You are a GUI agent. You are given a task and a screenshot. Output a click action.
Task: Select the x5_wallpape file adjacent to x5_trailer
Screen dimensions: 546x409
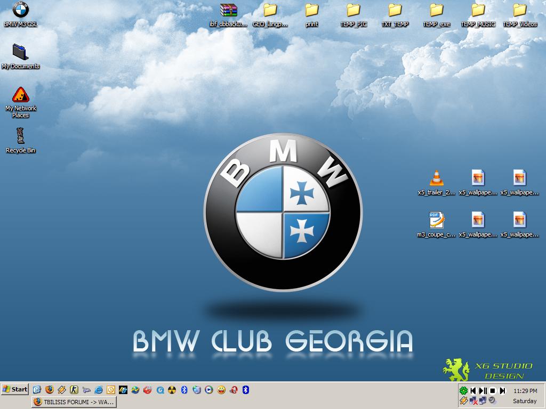[478, 183]
